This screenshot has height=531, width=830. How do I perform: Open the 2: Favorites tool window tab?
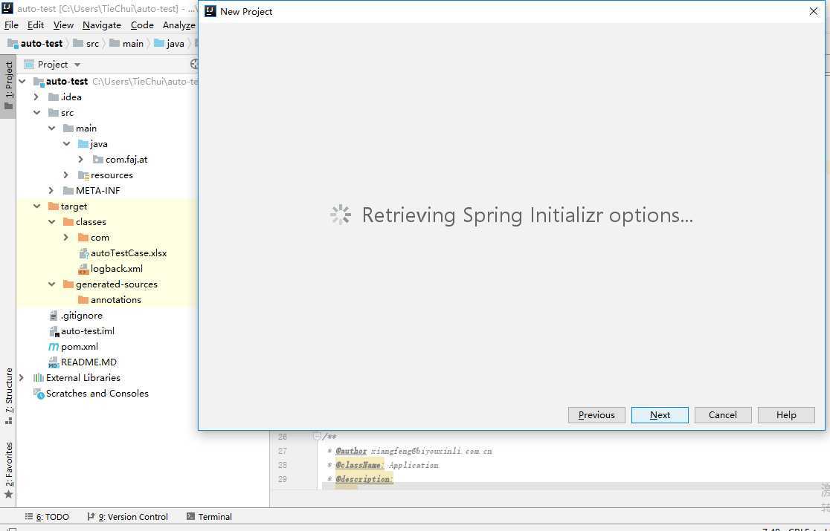[x=8, y=470]
